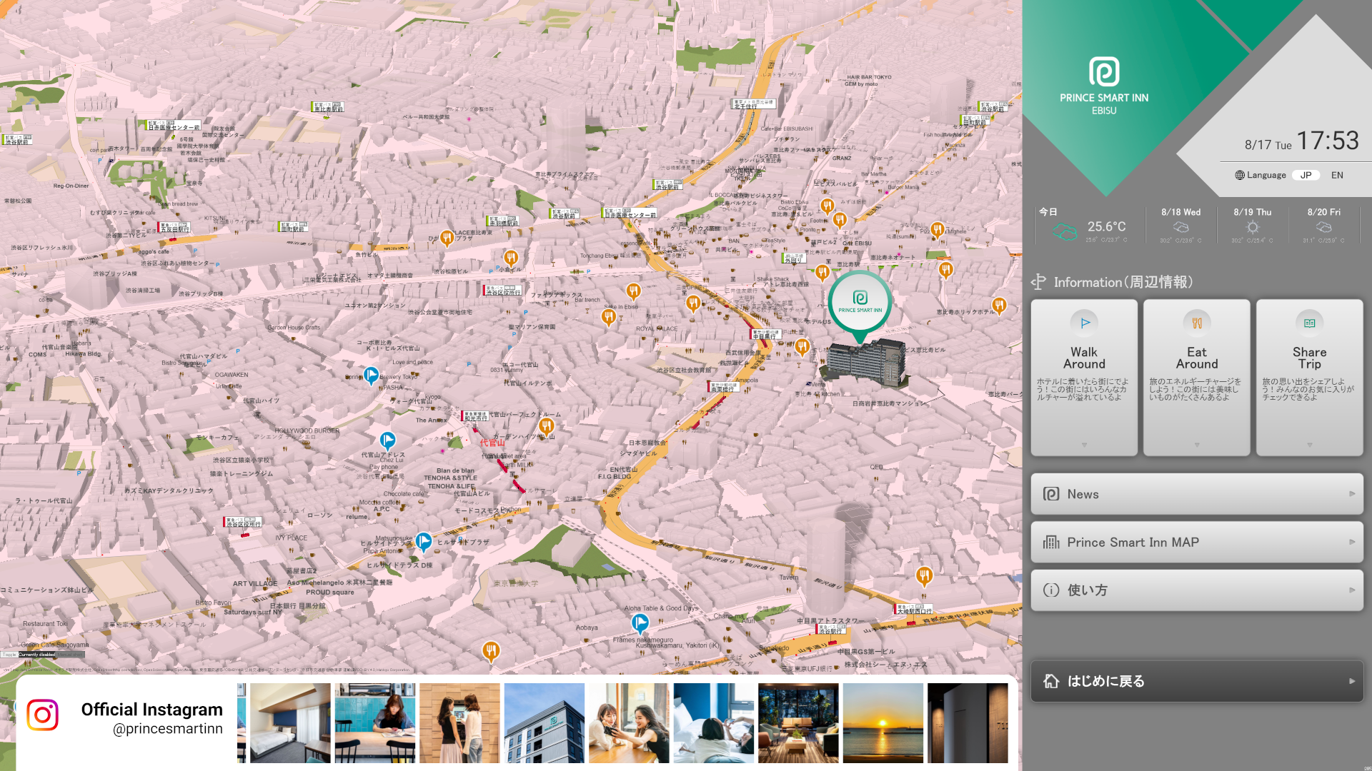Select the restaurant marker near 代官山パーフェクトルーム

coord(547,427)
